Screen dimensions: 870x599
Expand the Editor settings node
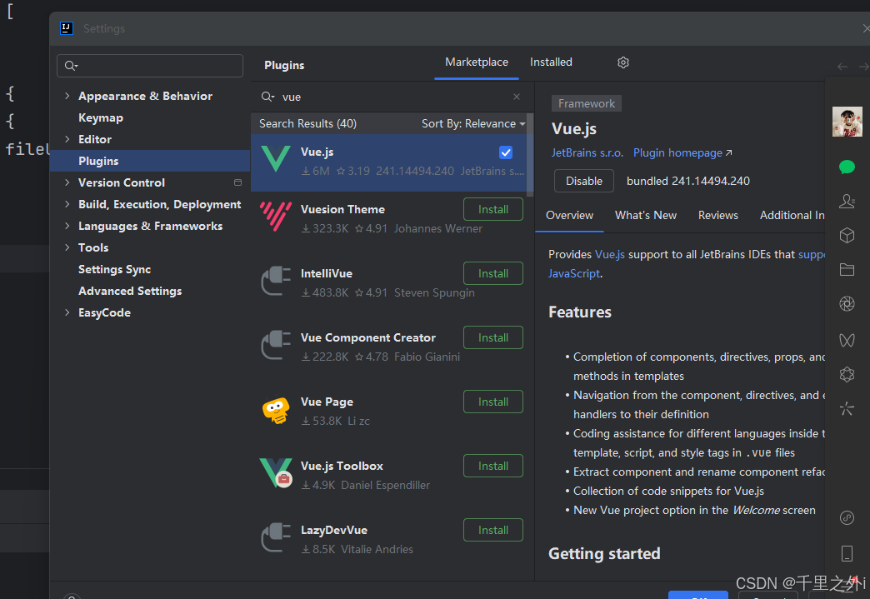tap(67, 139)
